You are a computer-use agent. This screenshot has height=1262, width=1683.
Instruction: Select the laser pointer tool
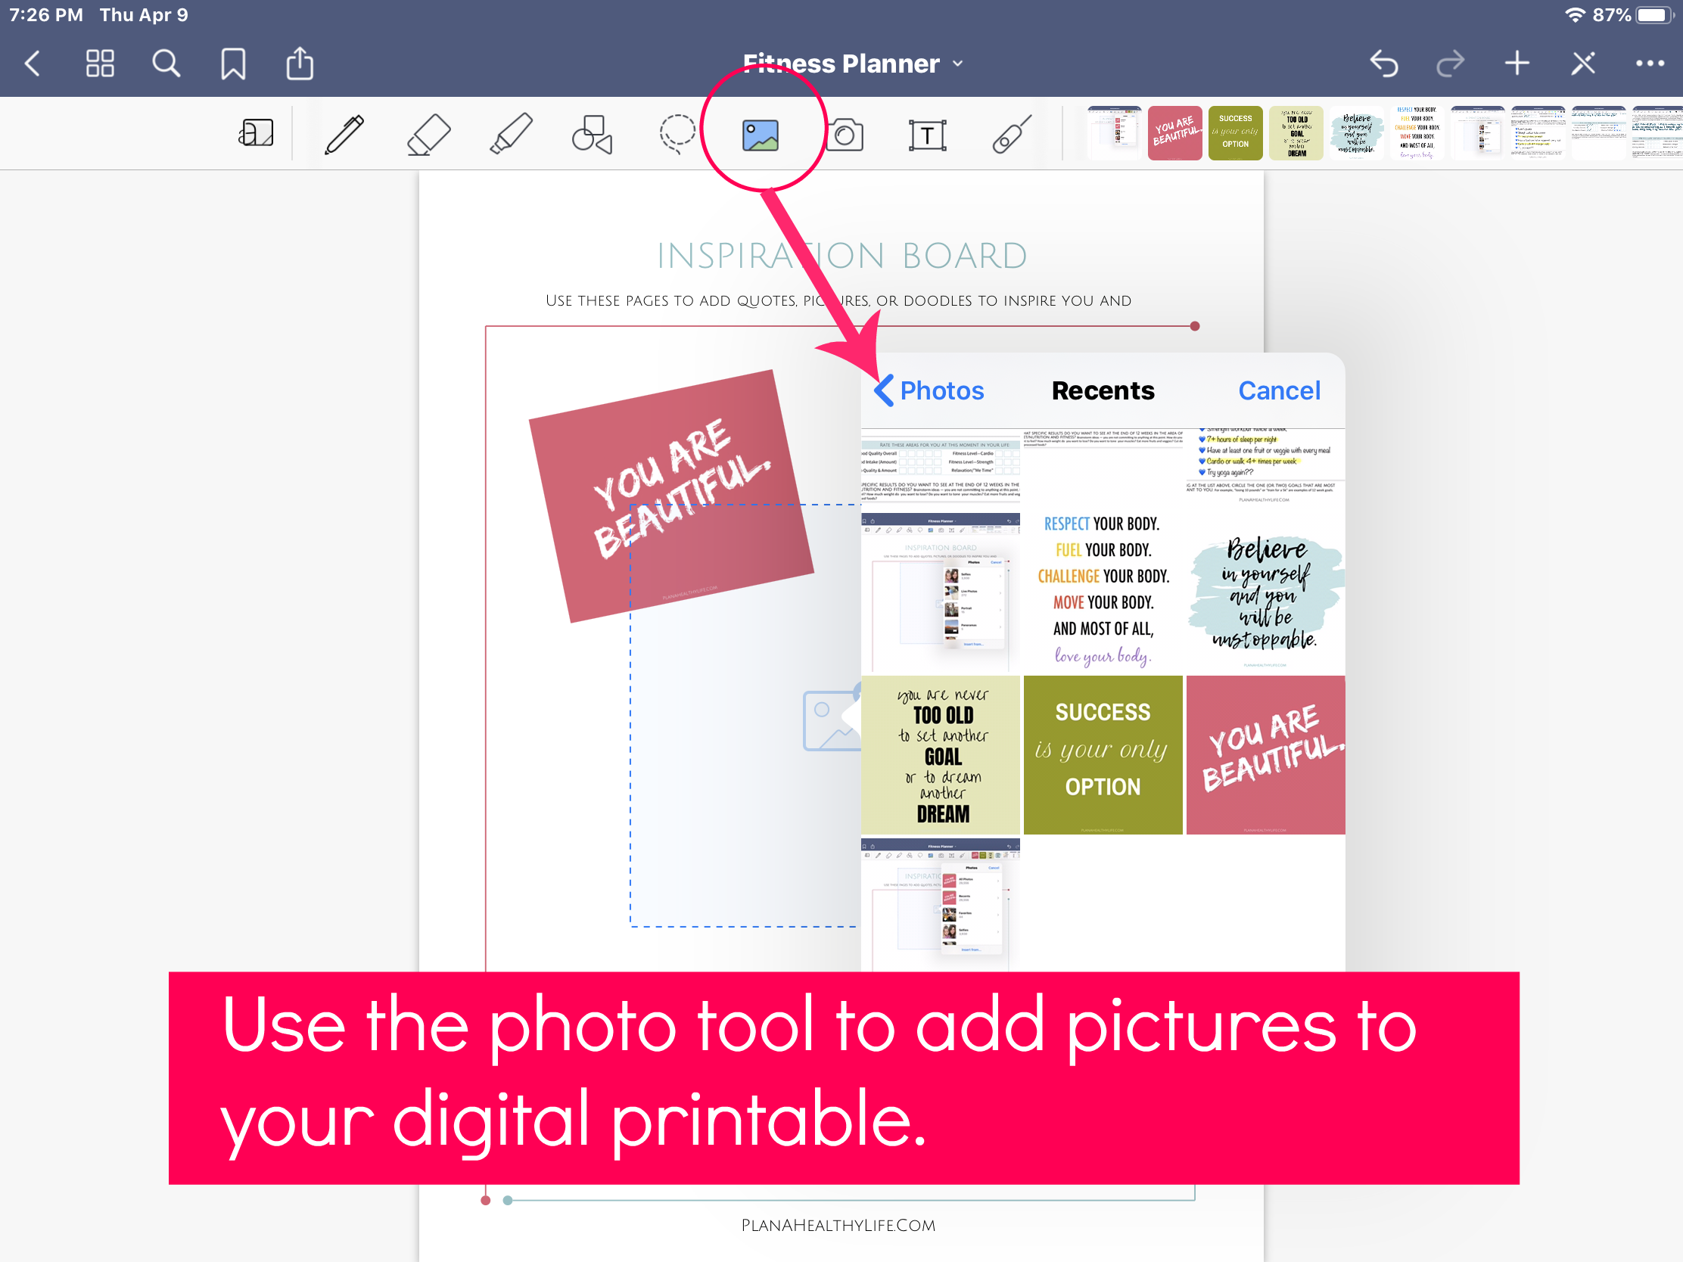pos(1012,135)
